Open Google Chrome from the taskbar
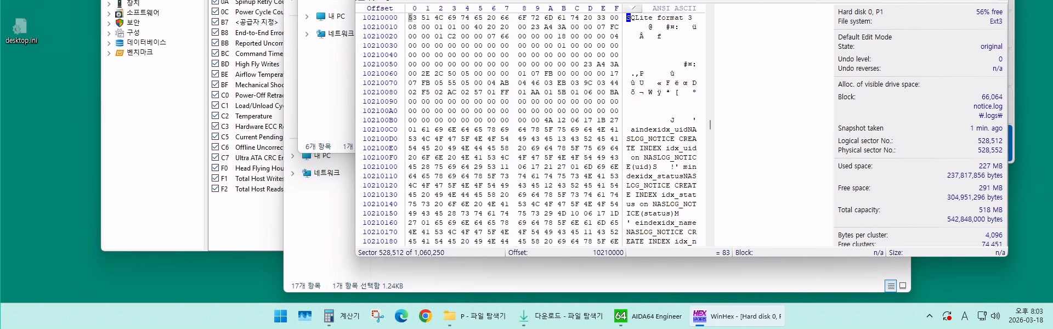 [x=426, y=316]
